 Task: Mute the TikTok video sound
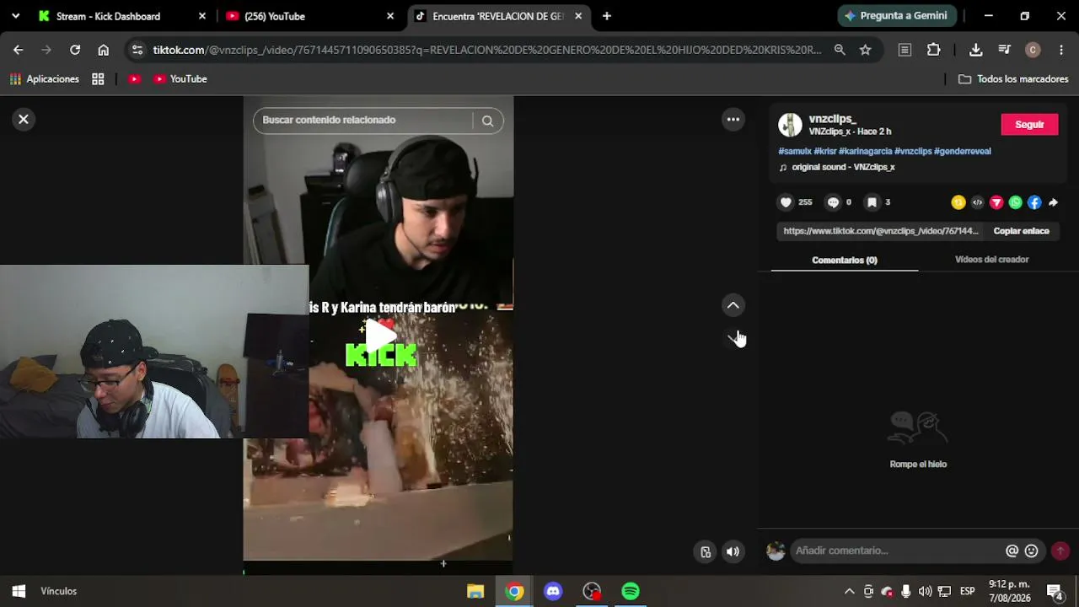point(733,552)
